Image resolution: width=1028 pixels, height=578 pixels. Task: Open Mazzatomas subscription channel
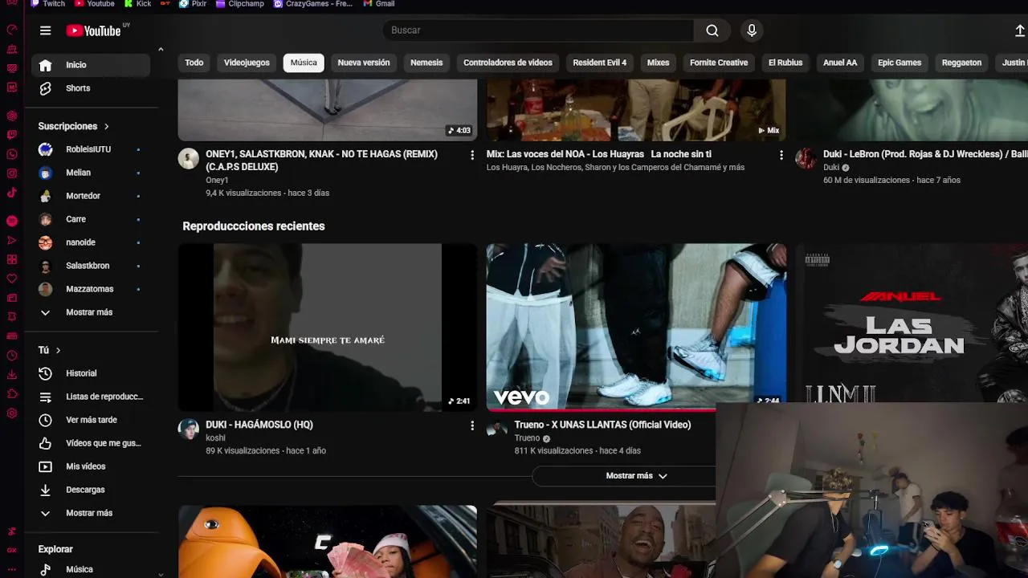coord(90,289)
